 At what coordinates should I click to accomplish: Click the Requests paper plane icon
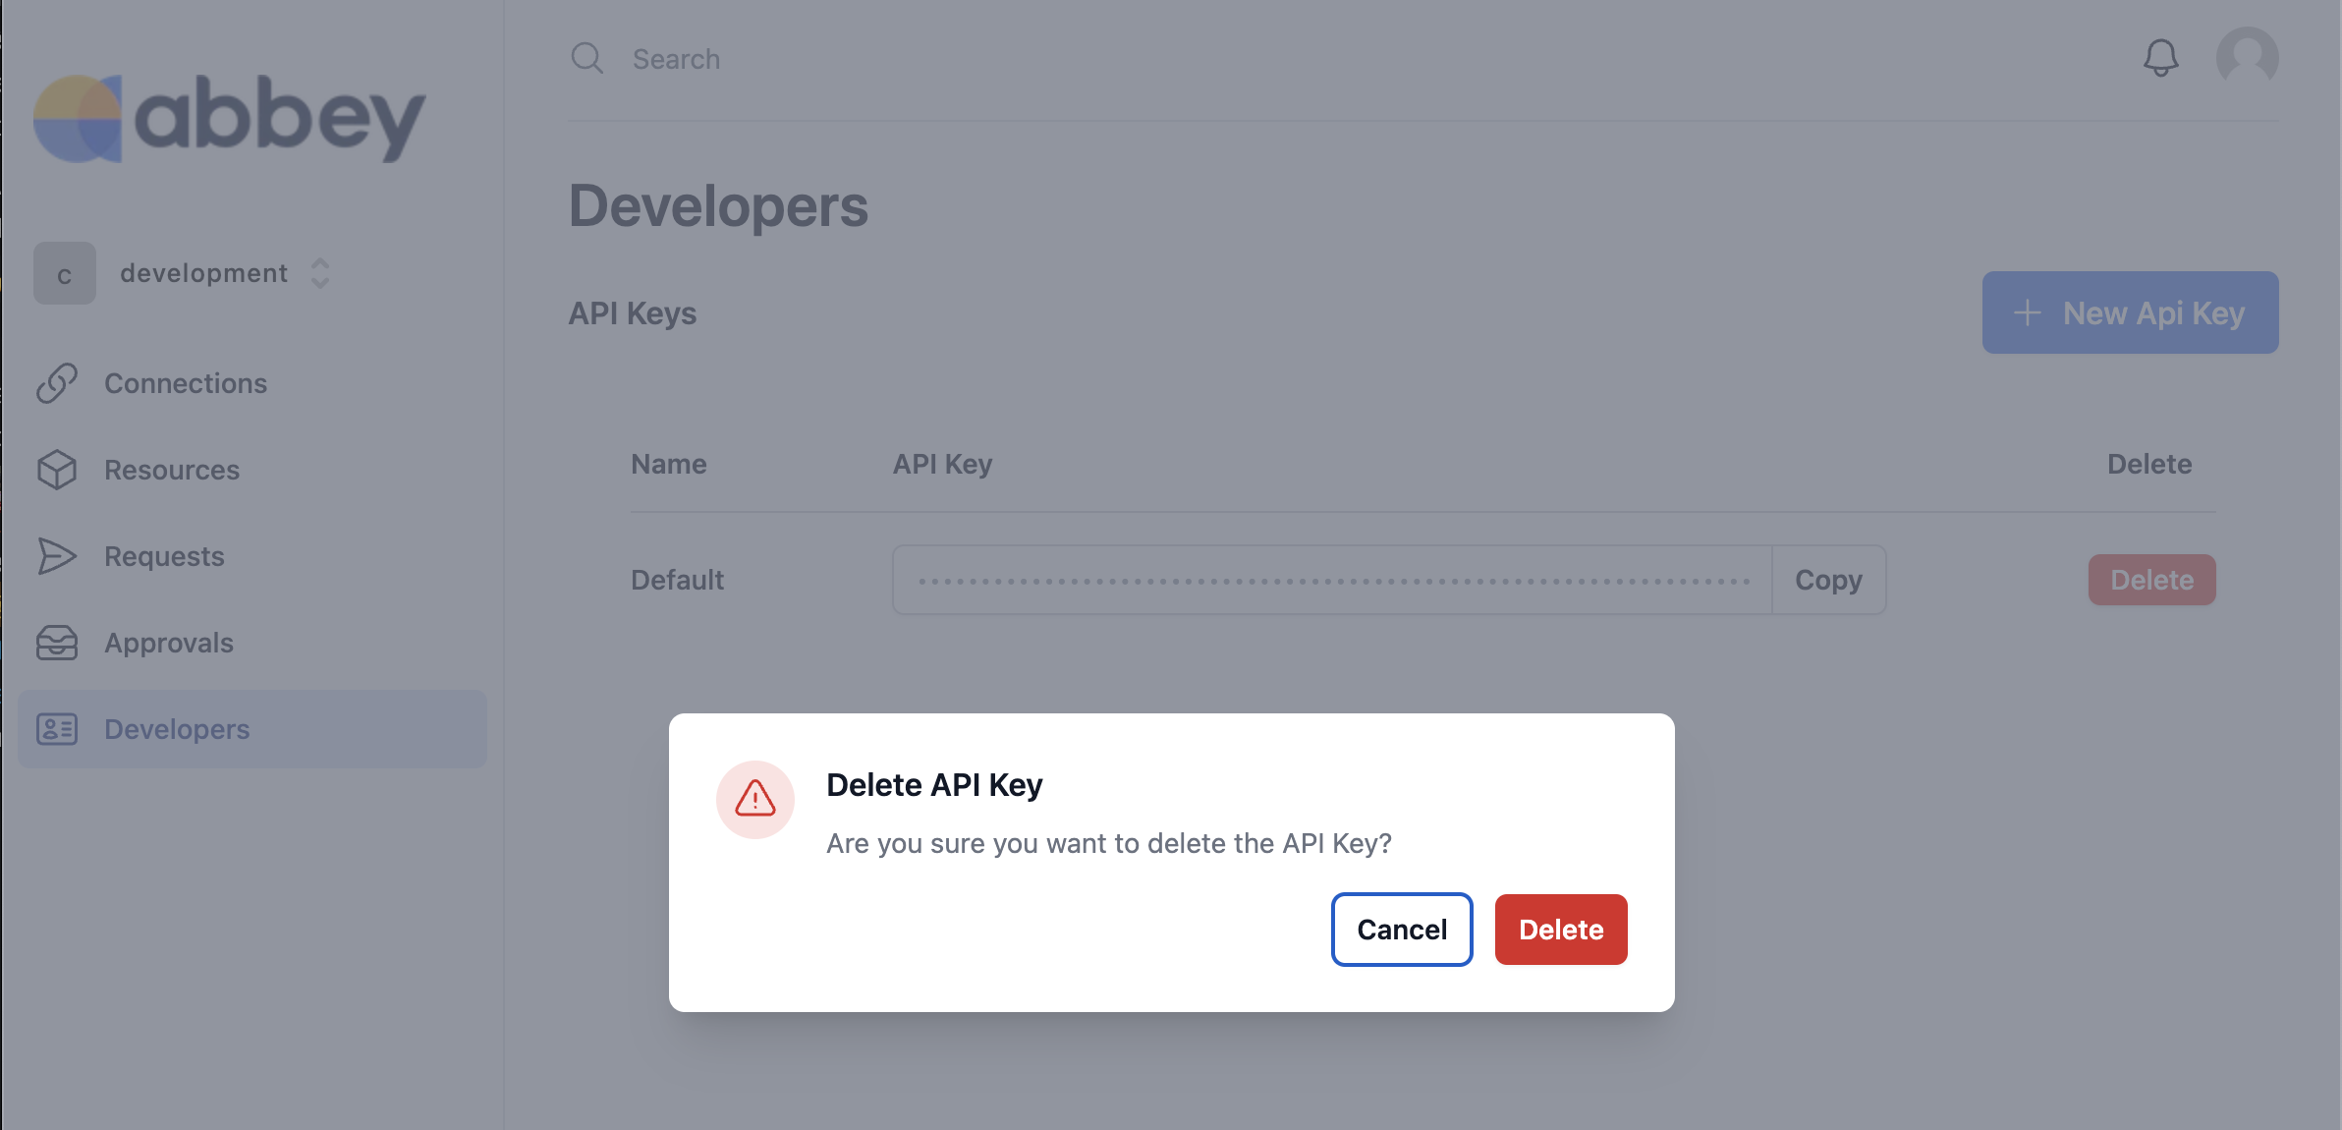[x=57, y=556]
